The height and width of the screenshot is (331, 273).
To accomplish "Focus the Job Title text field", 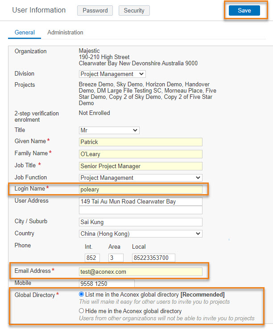I will tap(141, 166).
